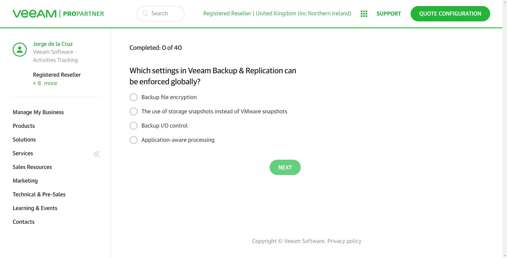Collapse sidebar with double chevron icon
This screenshot has height=258, width=507.
tap(97, 154)
